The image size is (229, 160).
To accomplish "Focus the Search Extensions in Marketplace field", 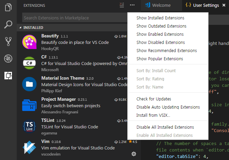I will point(75,18).
